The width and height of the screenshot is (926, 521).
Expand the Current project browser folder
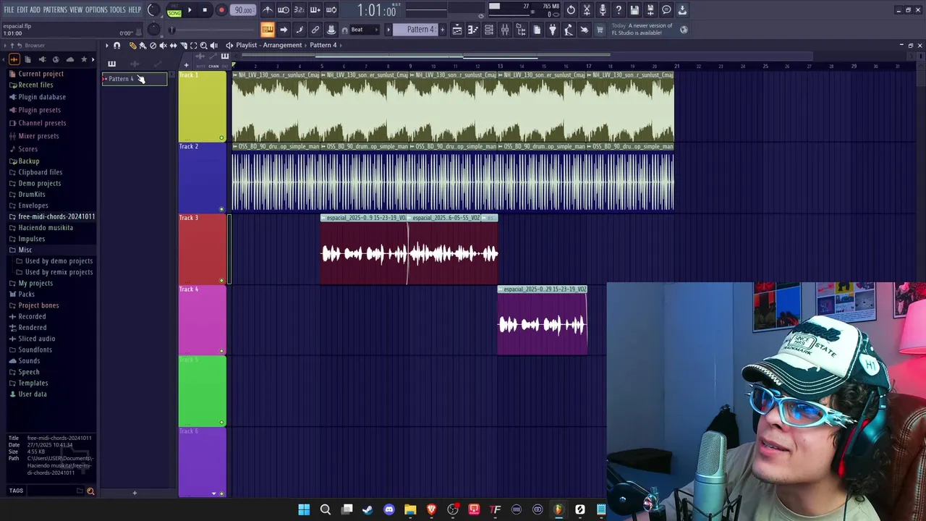point(41,74)
